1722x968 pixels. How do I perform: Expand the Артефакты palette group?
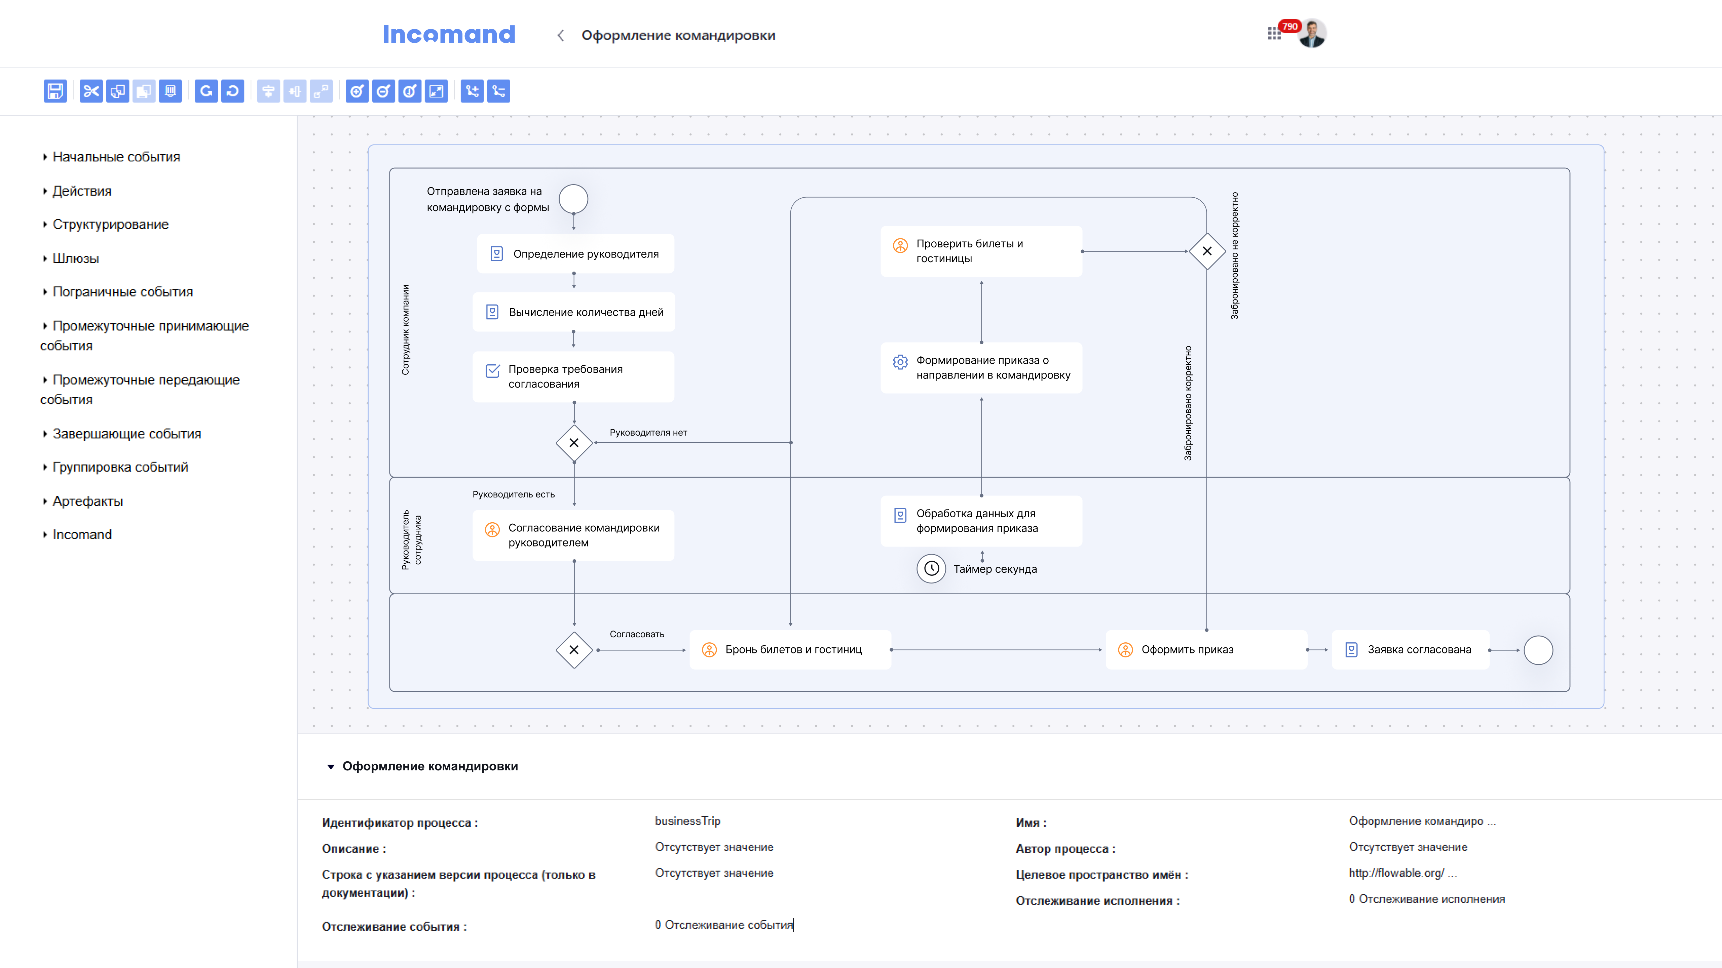click(87, 501)
